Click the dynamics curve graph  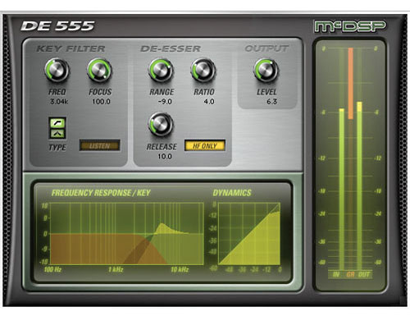point(249,234)
